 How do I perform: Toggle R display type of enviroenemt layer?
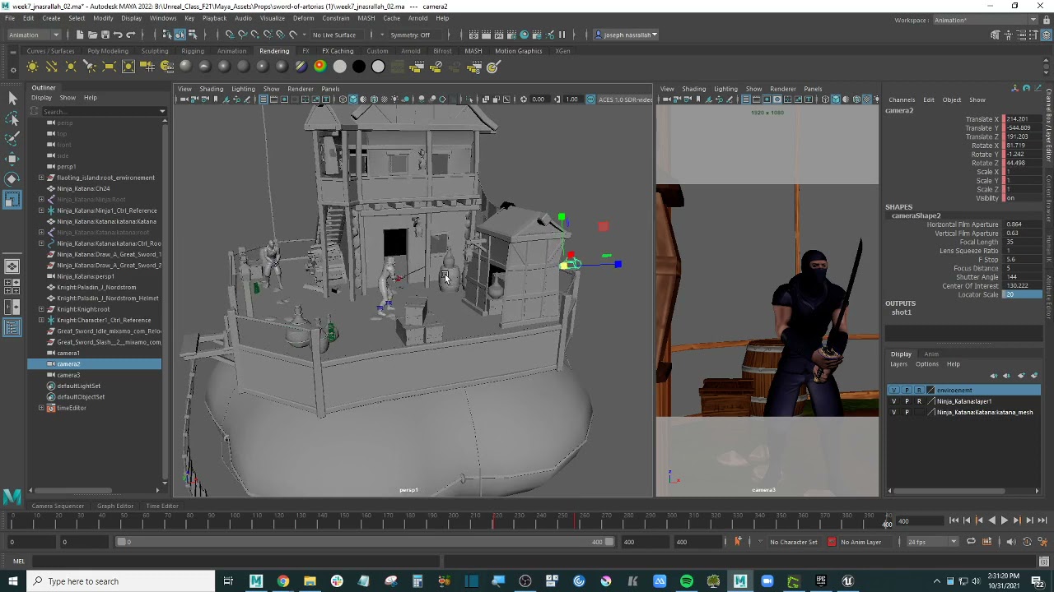coord(919,391)
